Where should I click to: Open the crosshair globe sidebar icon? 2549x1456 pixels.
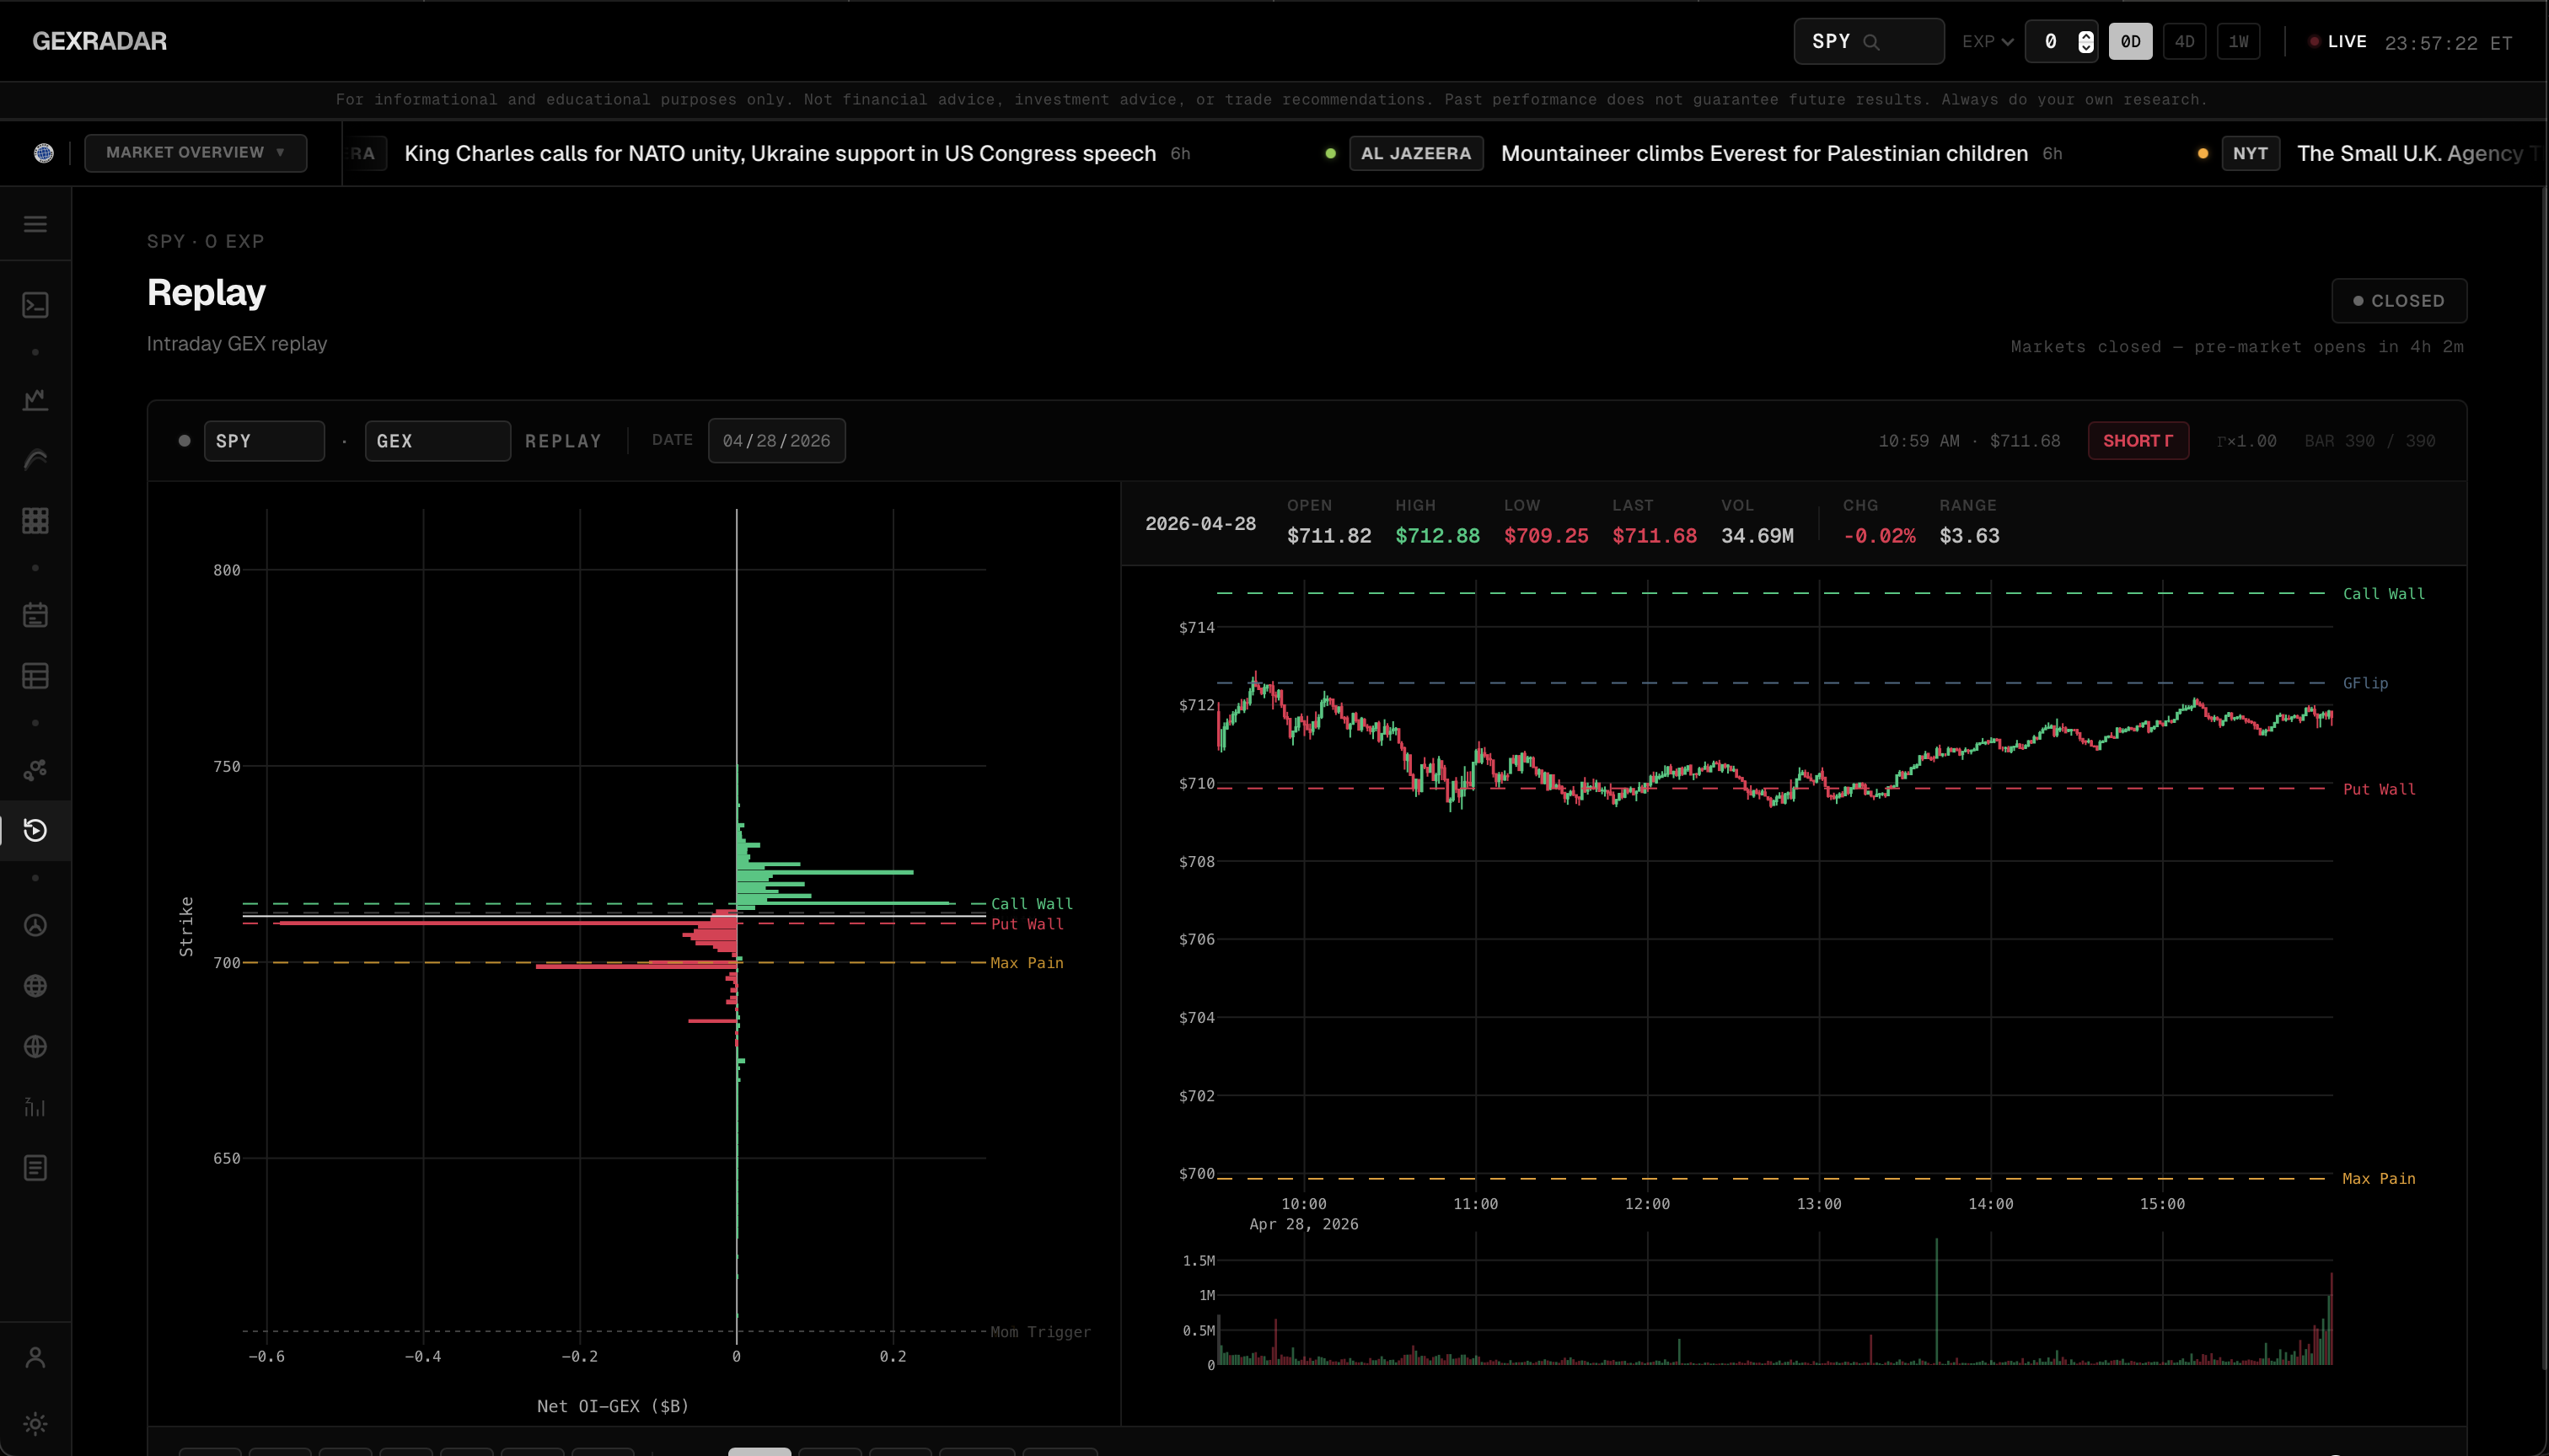click(x=35, y=1047)
